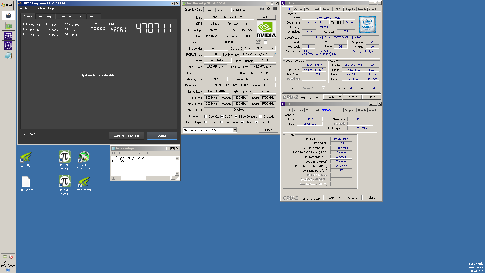
Task: Click the system tray hardware icon next to volume
Action: (5, 257)
